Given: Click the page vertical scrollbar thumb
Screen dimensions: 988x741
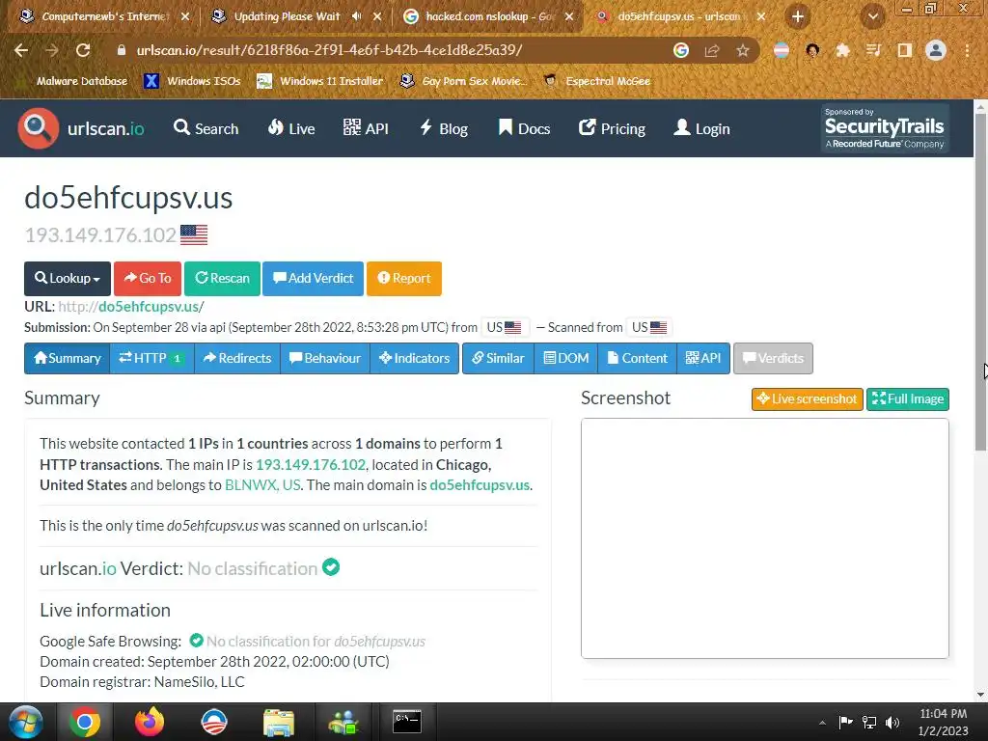Looking at the screenshot, I should pos(980,282).
